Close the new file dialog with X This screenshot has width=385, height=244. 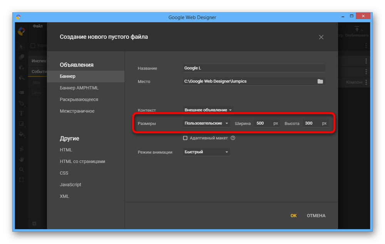(321, 37)
